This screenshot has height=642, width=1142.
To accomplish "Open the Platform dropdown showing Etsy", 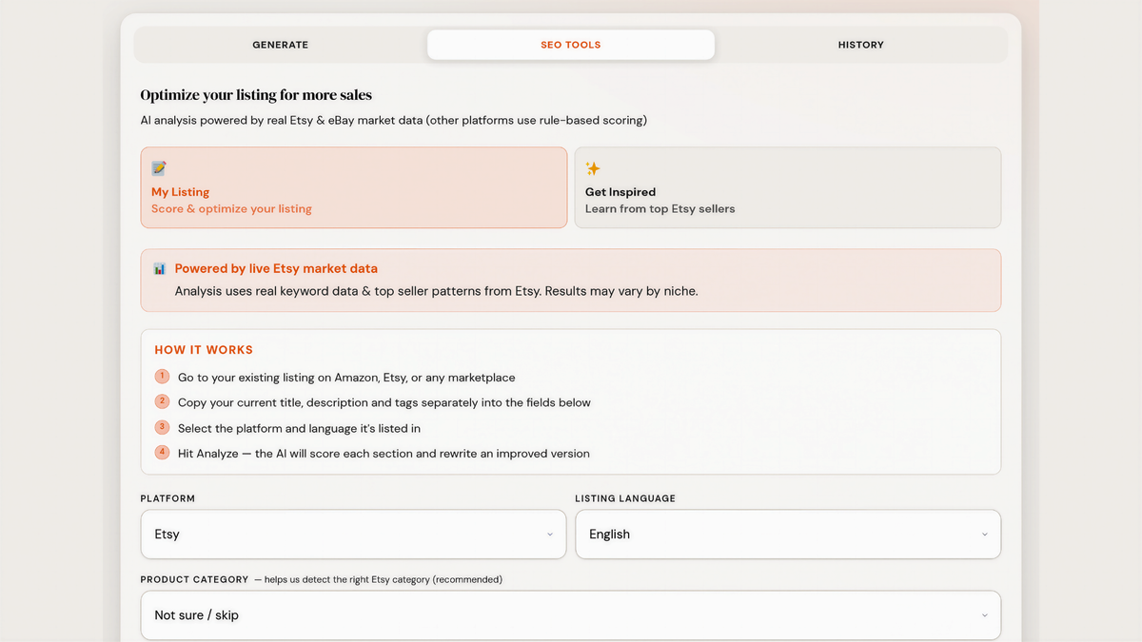I will click(x=354, y=535).
